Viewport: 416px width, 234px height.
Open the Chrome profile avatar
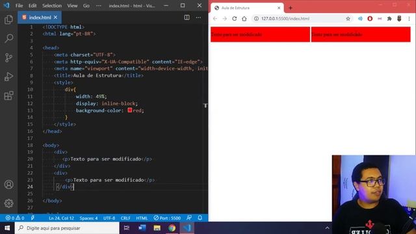(399, 19)
